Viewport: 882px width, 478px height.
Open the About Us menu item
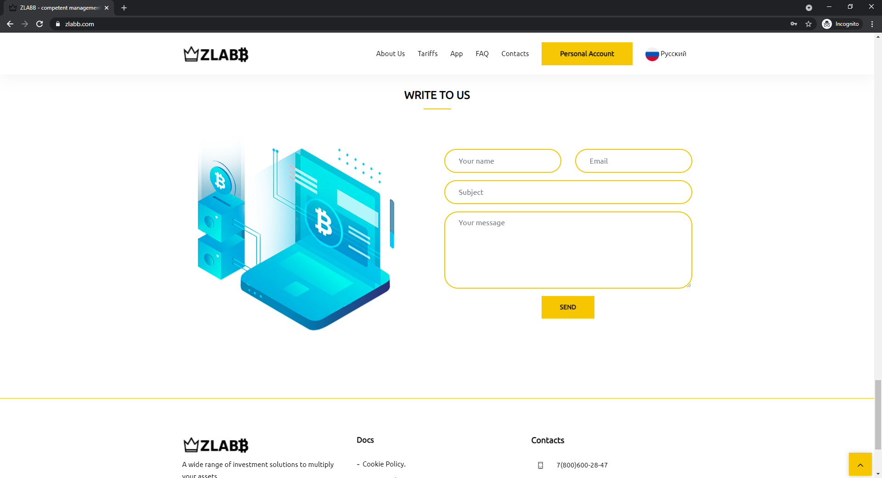click(x=390, y=54)
